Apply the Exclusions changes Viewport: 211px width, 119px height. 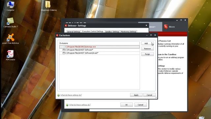[136, 95]
